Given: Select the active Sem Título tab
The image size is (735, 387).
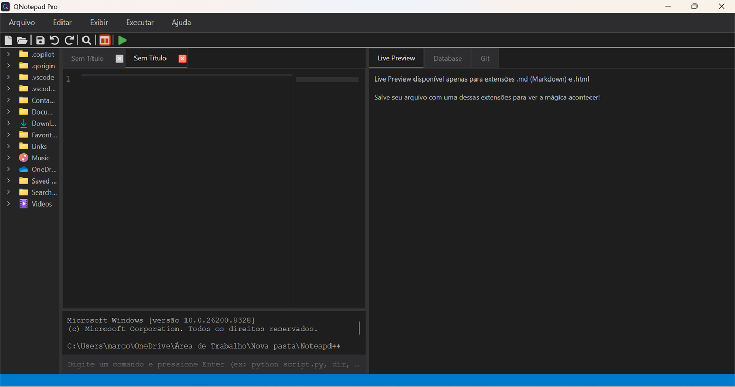Looking at the screenshot, I should tap(150, 58).
